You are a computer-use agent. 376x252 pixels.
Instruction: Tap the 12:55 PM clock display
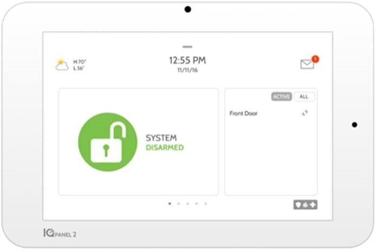coord(187,61)
